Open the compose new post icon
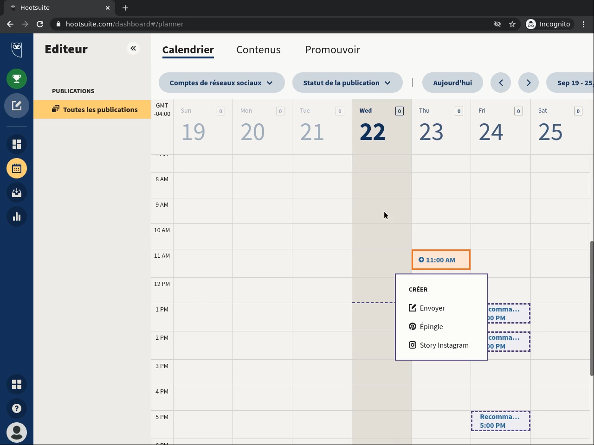The image size is (594, 445). (17, 106)
